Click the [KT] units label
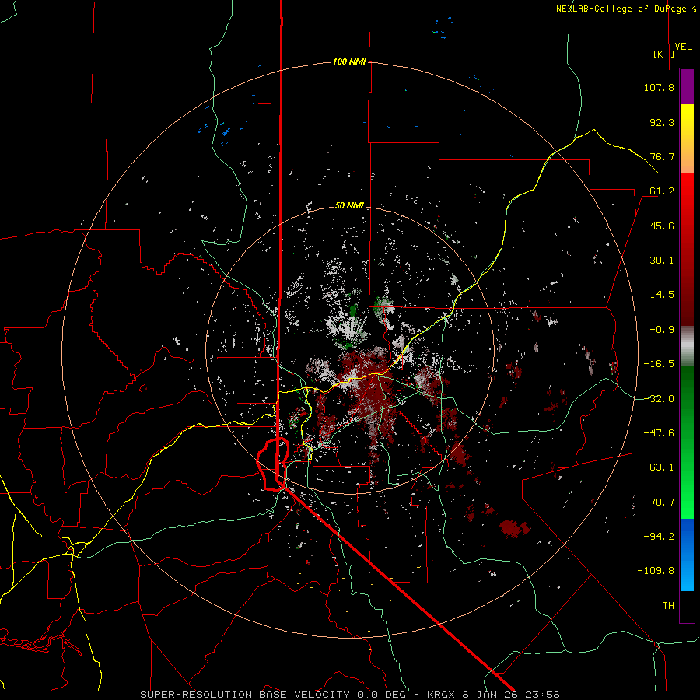Image resolution: width=700 pixels, height=700 pixels. [664, 54]
